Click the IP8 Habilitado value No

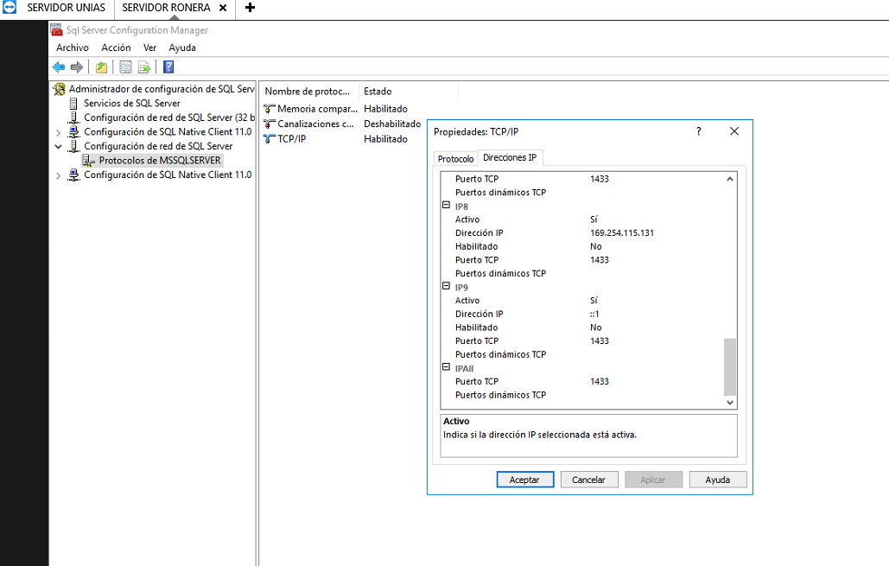point(596,246)
